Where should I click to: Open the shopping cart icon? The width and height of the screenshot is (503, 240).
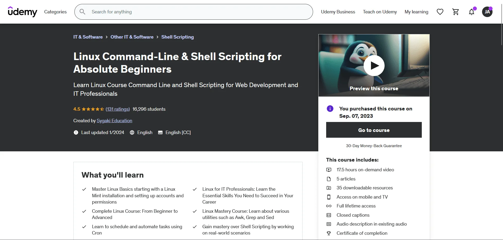456,12
